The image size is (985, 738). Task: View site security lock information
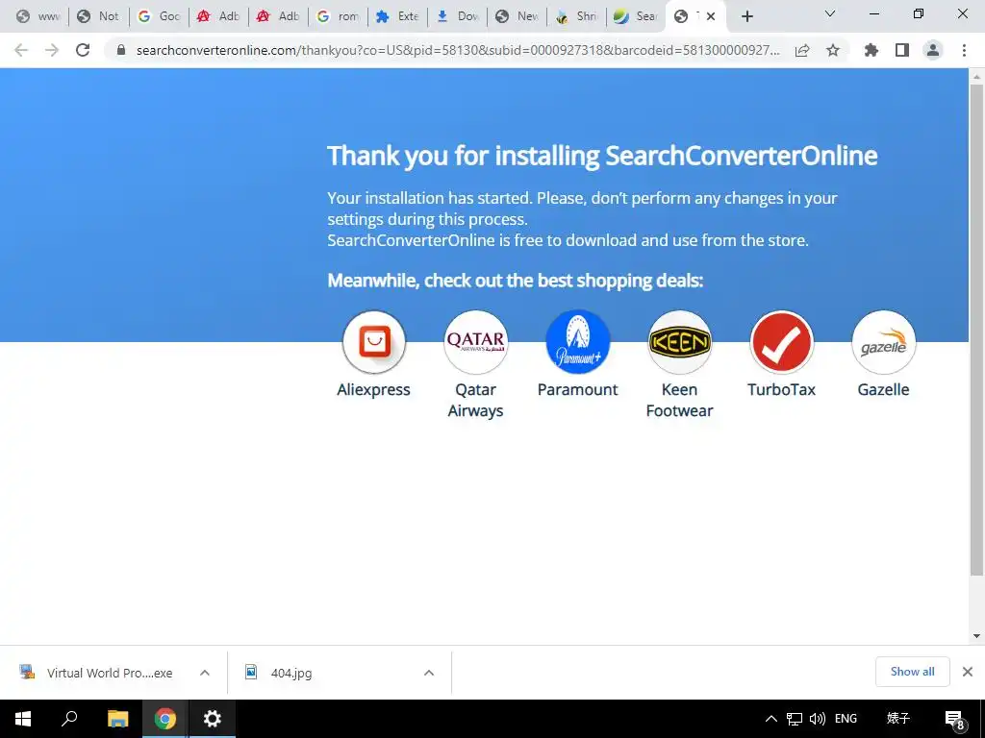coord(121,50)
